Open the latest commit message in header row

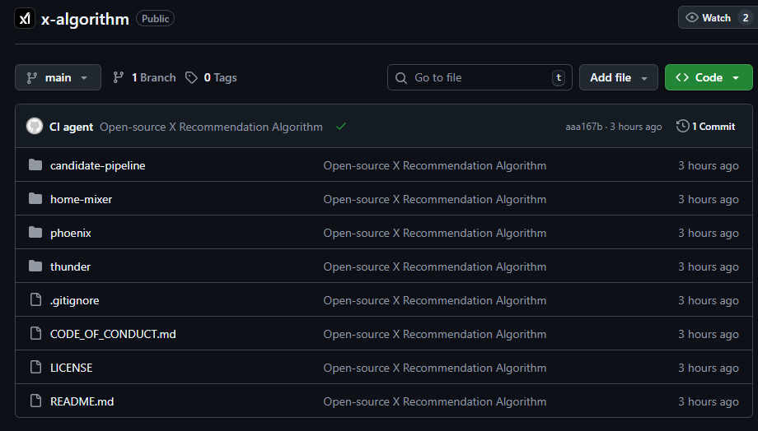[211, 127]
